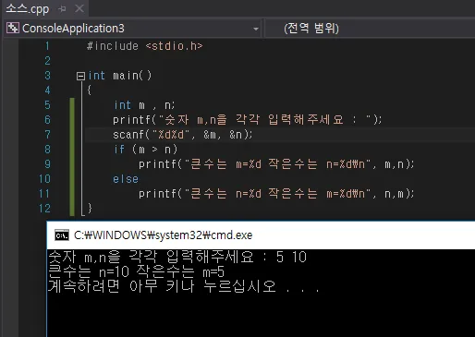Close the 소스.cpp tab
Screen dimensions: 475x337
(79, 8)
